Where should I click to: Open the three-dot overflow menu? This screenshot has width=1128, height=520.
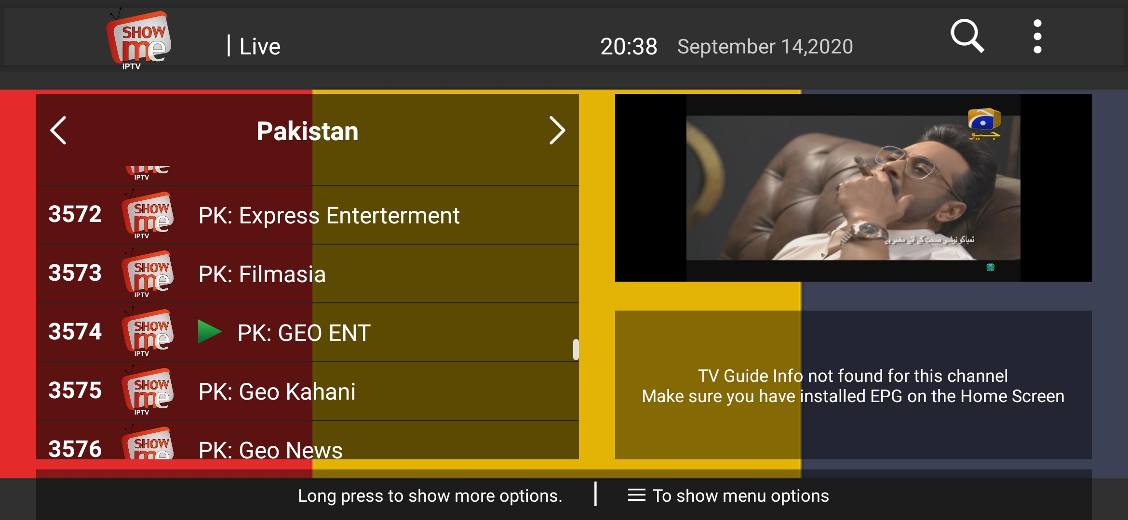1037,37
